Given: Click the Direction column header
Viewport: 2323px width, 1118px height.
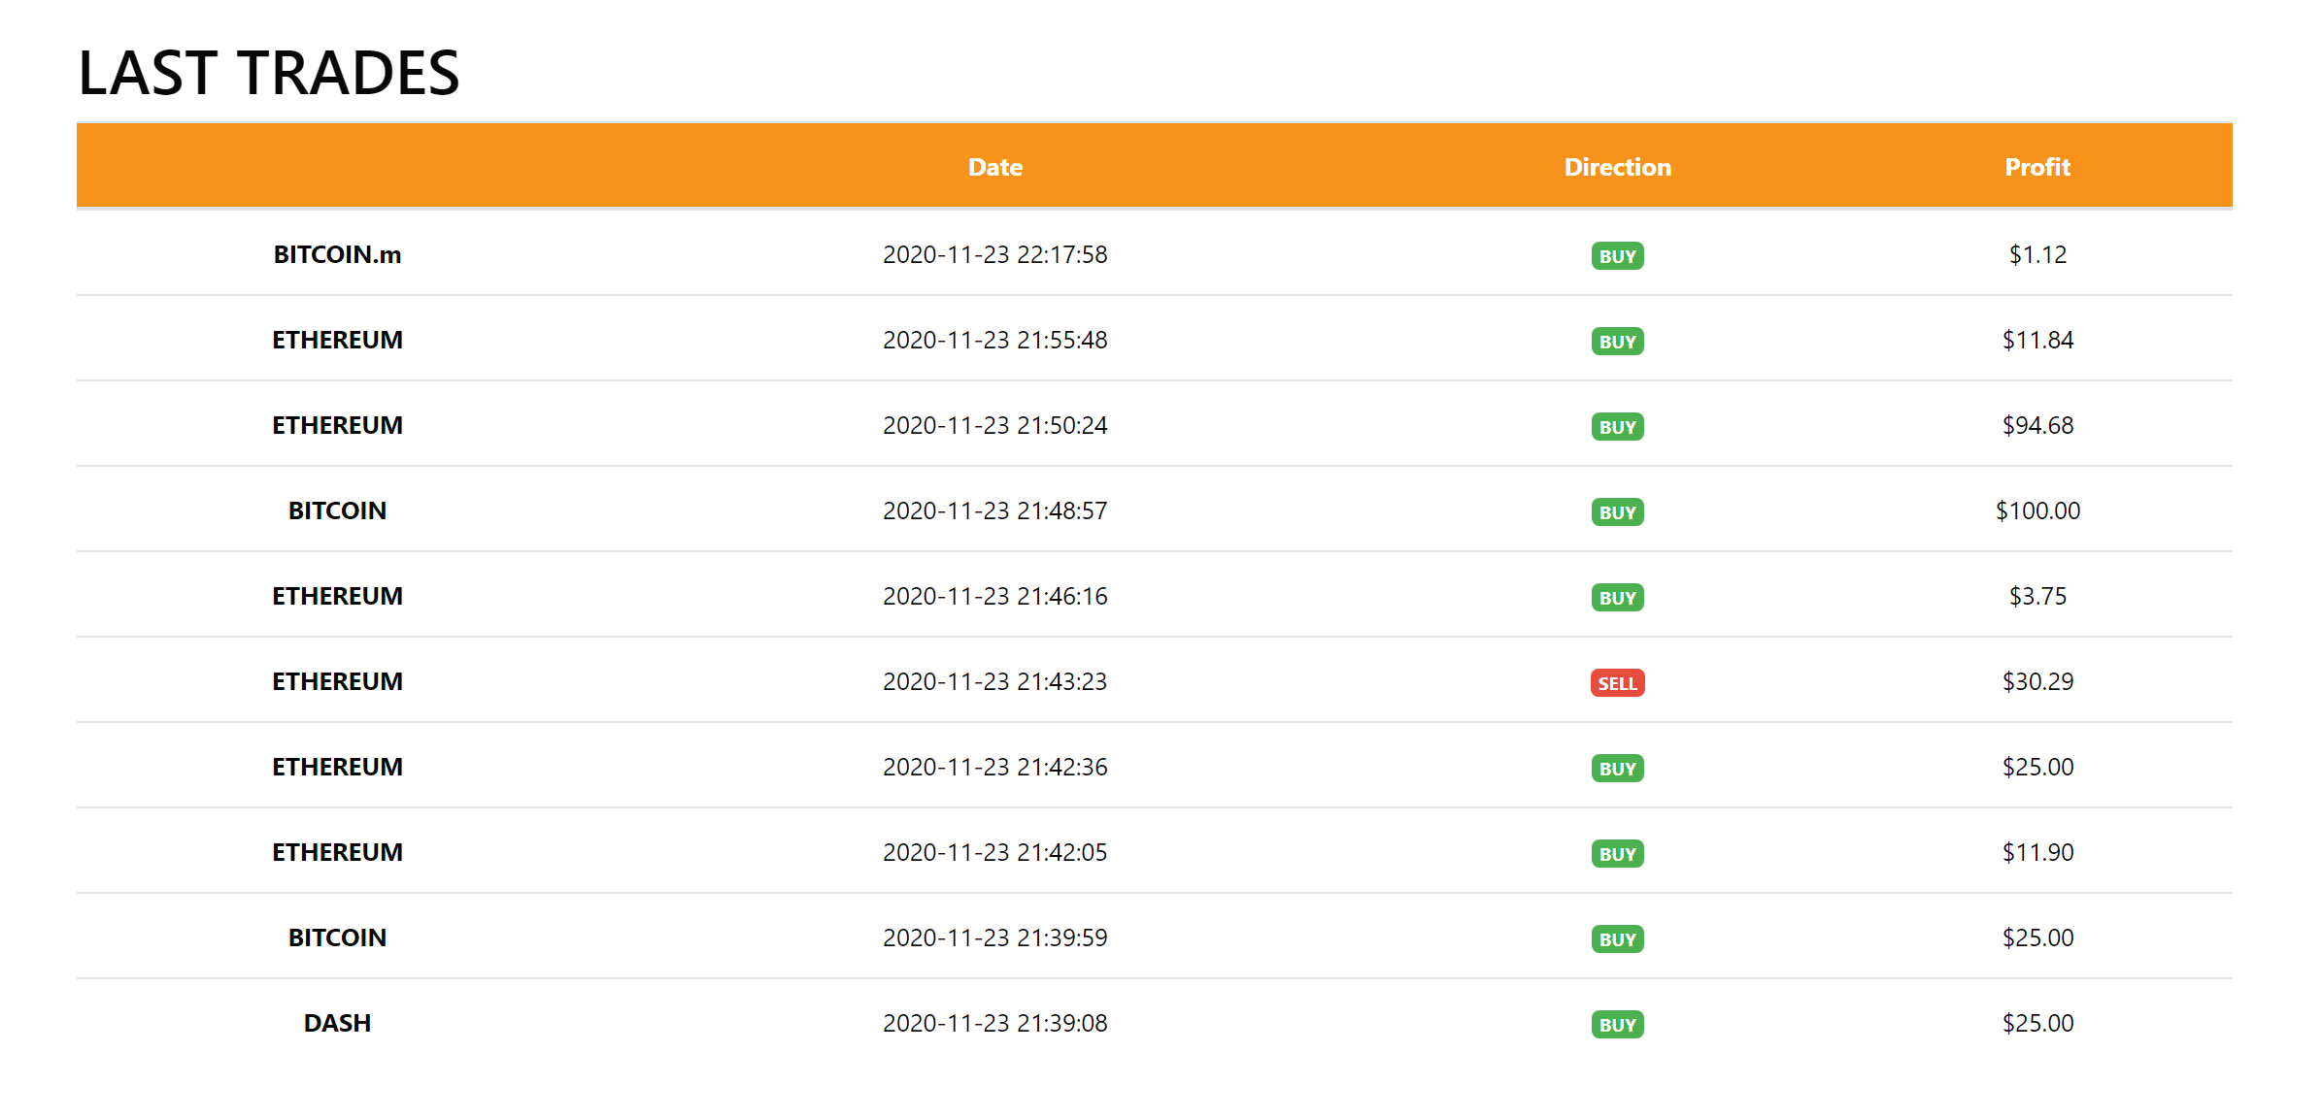Looking at the screenshot, I should 1617,167.
